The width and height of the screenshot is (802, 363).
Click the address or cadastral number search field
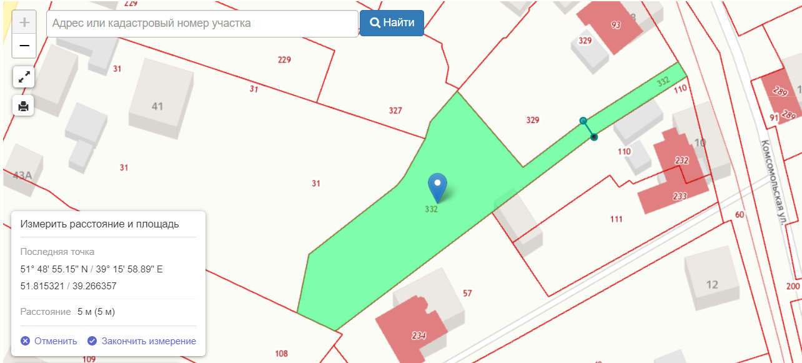click(x=202, y=23)
